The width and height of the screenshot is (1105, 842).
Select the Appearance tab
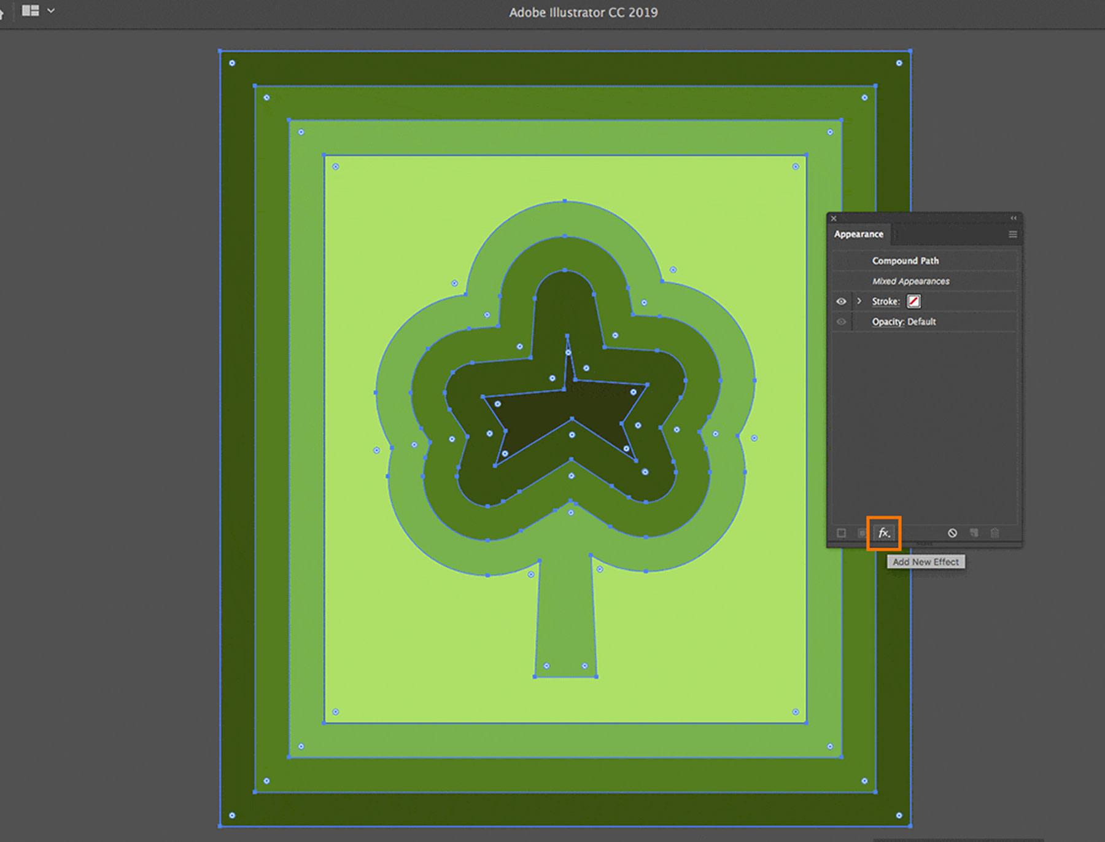[858, 235]
